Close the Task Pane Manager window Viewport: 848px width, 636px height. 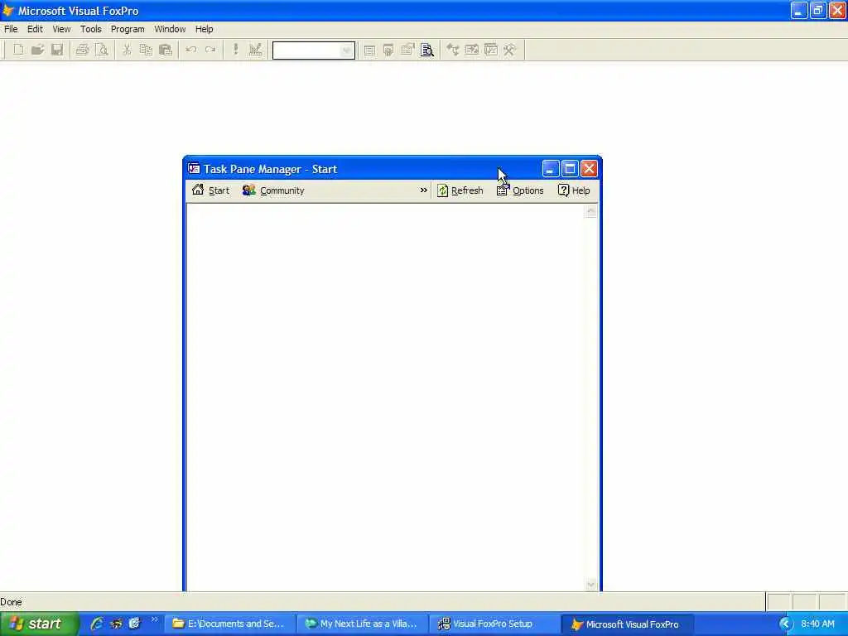pyautogui.click(x=589, y=169)
